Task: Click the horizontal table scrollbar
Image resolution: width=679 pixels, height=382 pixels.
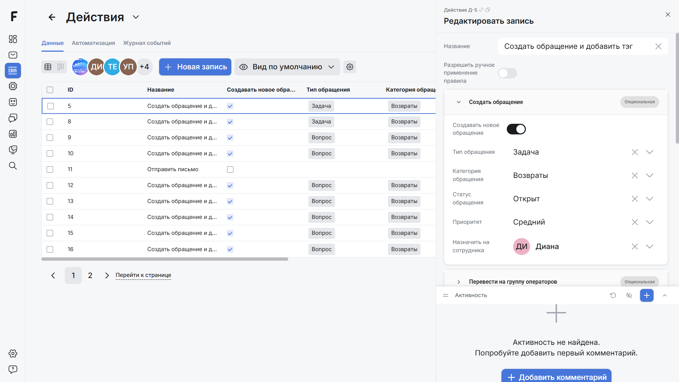Action: coord(165,259)
